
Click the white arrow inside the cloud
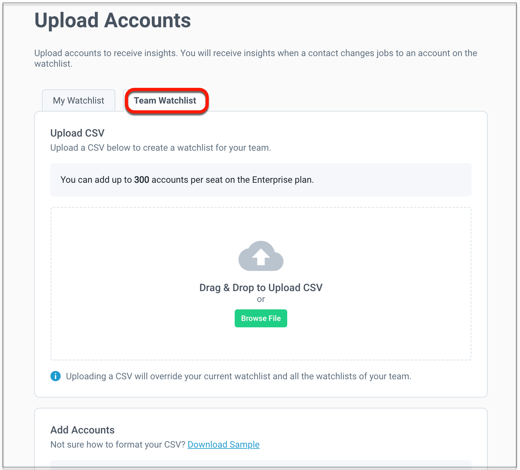coord(261,257)
